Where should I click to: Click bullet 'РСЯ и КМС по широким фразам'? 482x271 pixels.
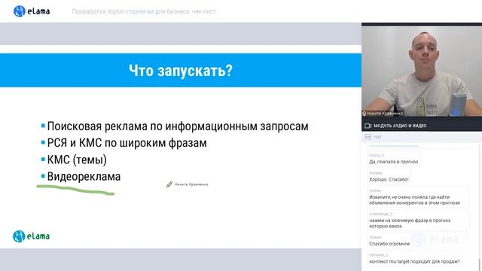pos(127,143)
